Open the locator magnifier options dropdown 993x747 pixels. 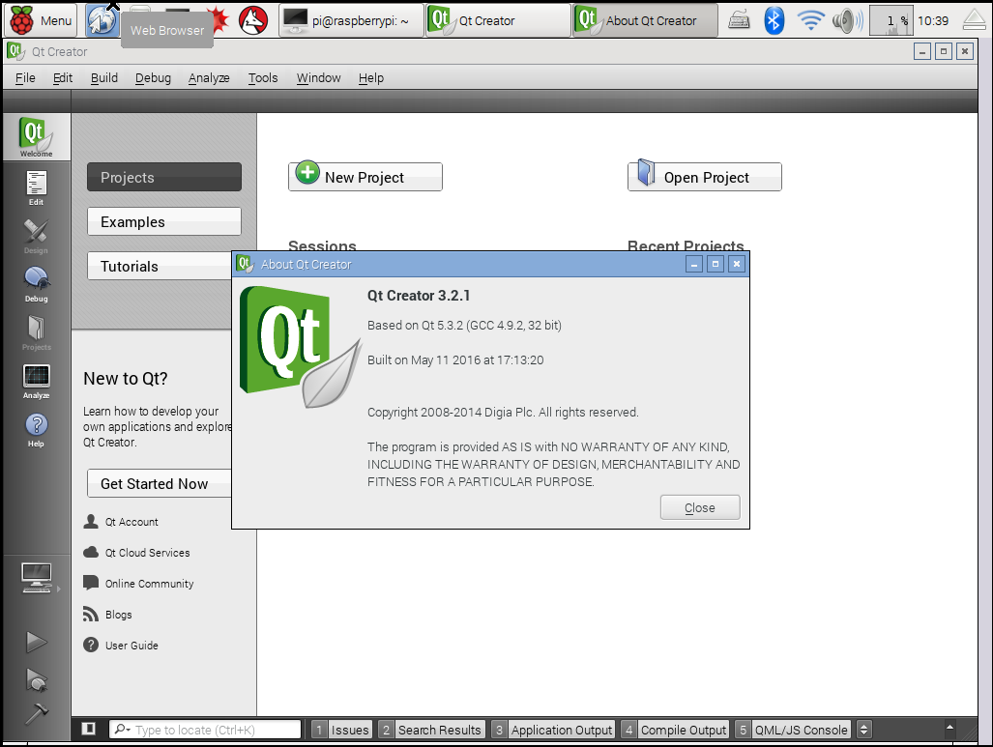point(122,730)
